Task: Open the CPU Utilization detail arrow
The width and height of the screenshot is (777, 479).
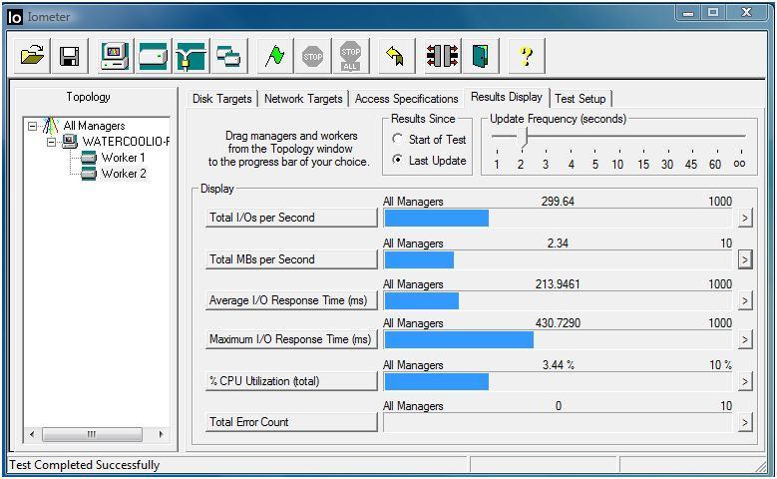Action: tap(745, 381)
